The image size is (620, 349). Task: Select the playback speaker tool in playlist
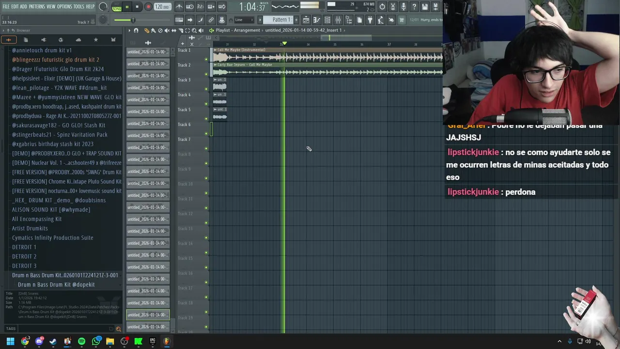(201, 31)
